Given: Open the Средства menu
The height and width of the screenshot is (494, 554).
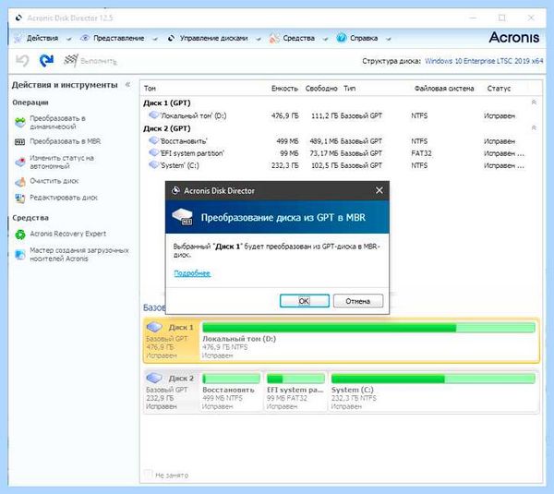Looking at the screenshot, I should [298, 38].
